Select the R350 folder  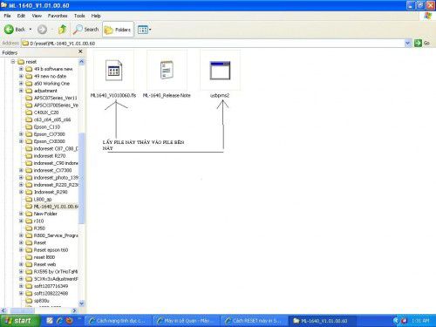pyautogui.click(x=39, y=228)
